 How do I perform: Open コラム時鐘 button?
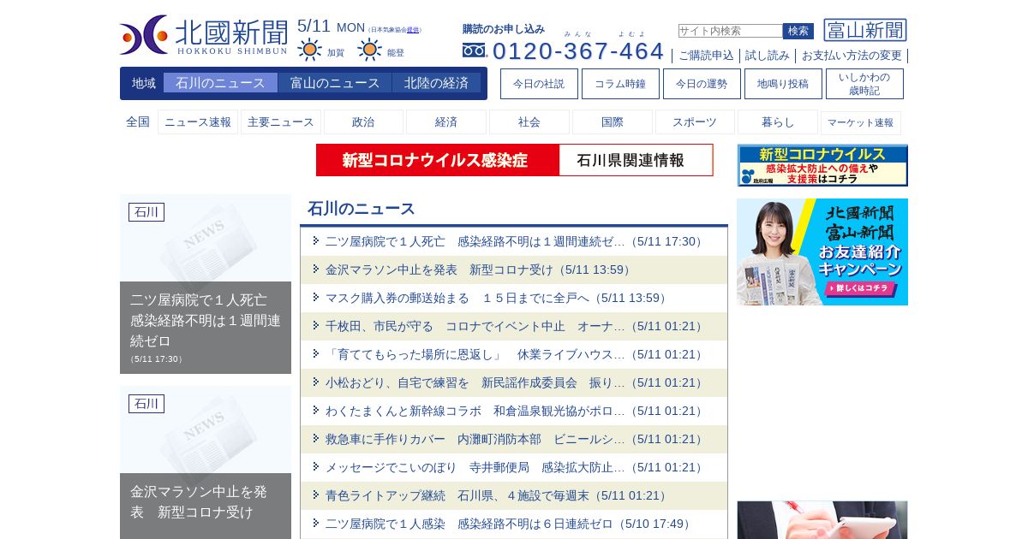point(620,84)
